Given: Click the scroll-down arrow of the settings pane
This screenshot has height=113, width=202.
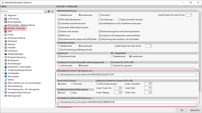Looking at the screenshot, I should coord(200,106).
